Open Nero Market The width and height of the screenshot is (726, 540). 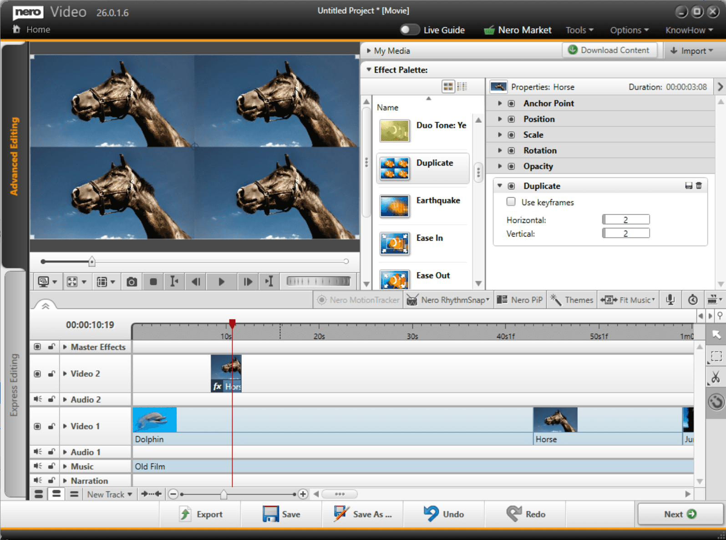[x=518, y=30]
